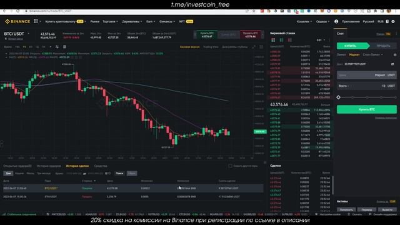Click the Перевод transfer button
This screenshot has height=225, width=400.
coord(367,210)
